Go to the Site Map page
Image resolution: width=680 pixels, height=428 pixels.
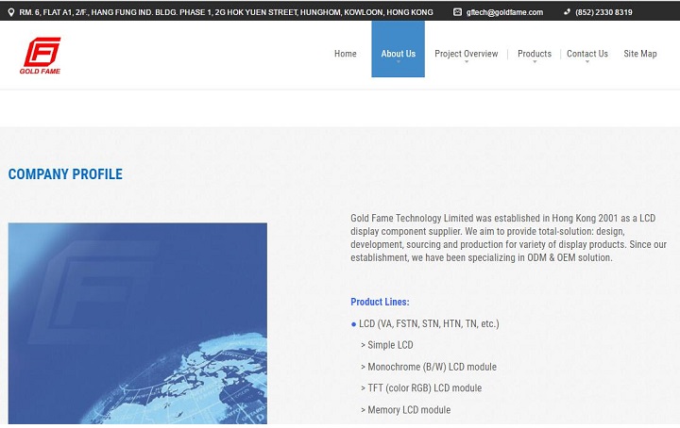coord(640,54)
